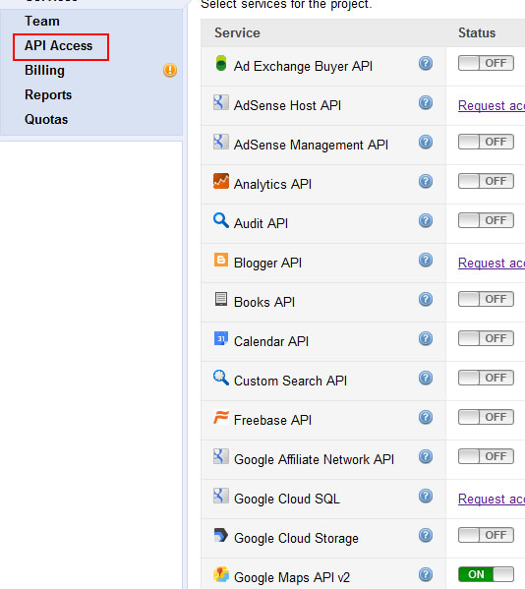This screenshot has width=525, height=589.
Task: Click the Calendar API service name
Action: 271,341
